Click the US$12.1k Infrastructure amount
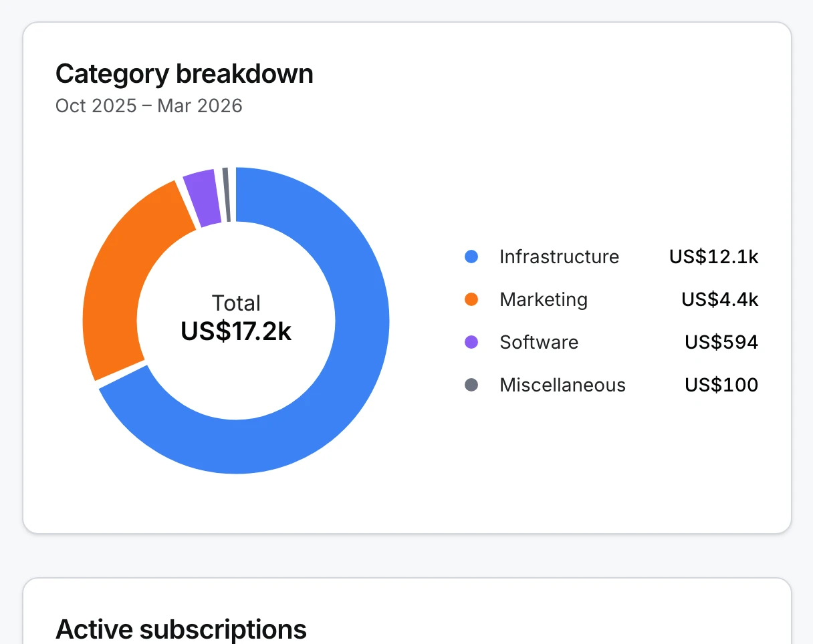Screen dimensions: 813x644 (x=713, y=256)
